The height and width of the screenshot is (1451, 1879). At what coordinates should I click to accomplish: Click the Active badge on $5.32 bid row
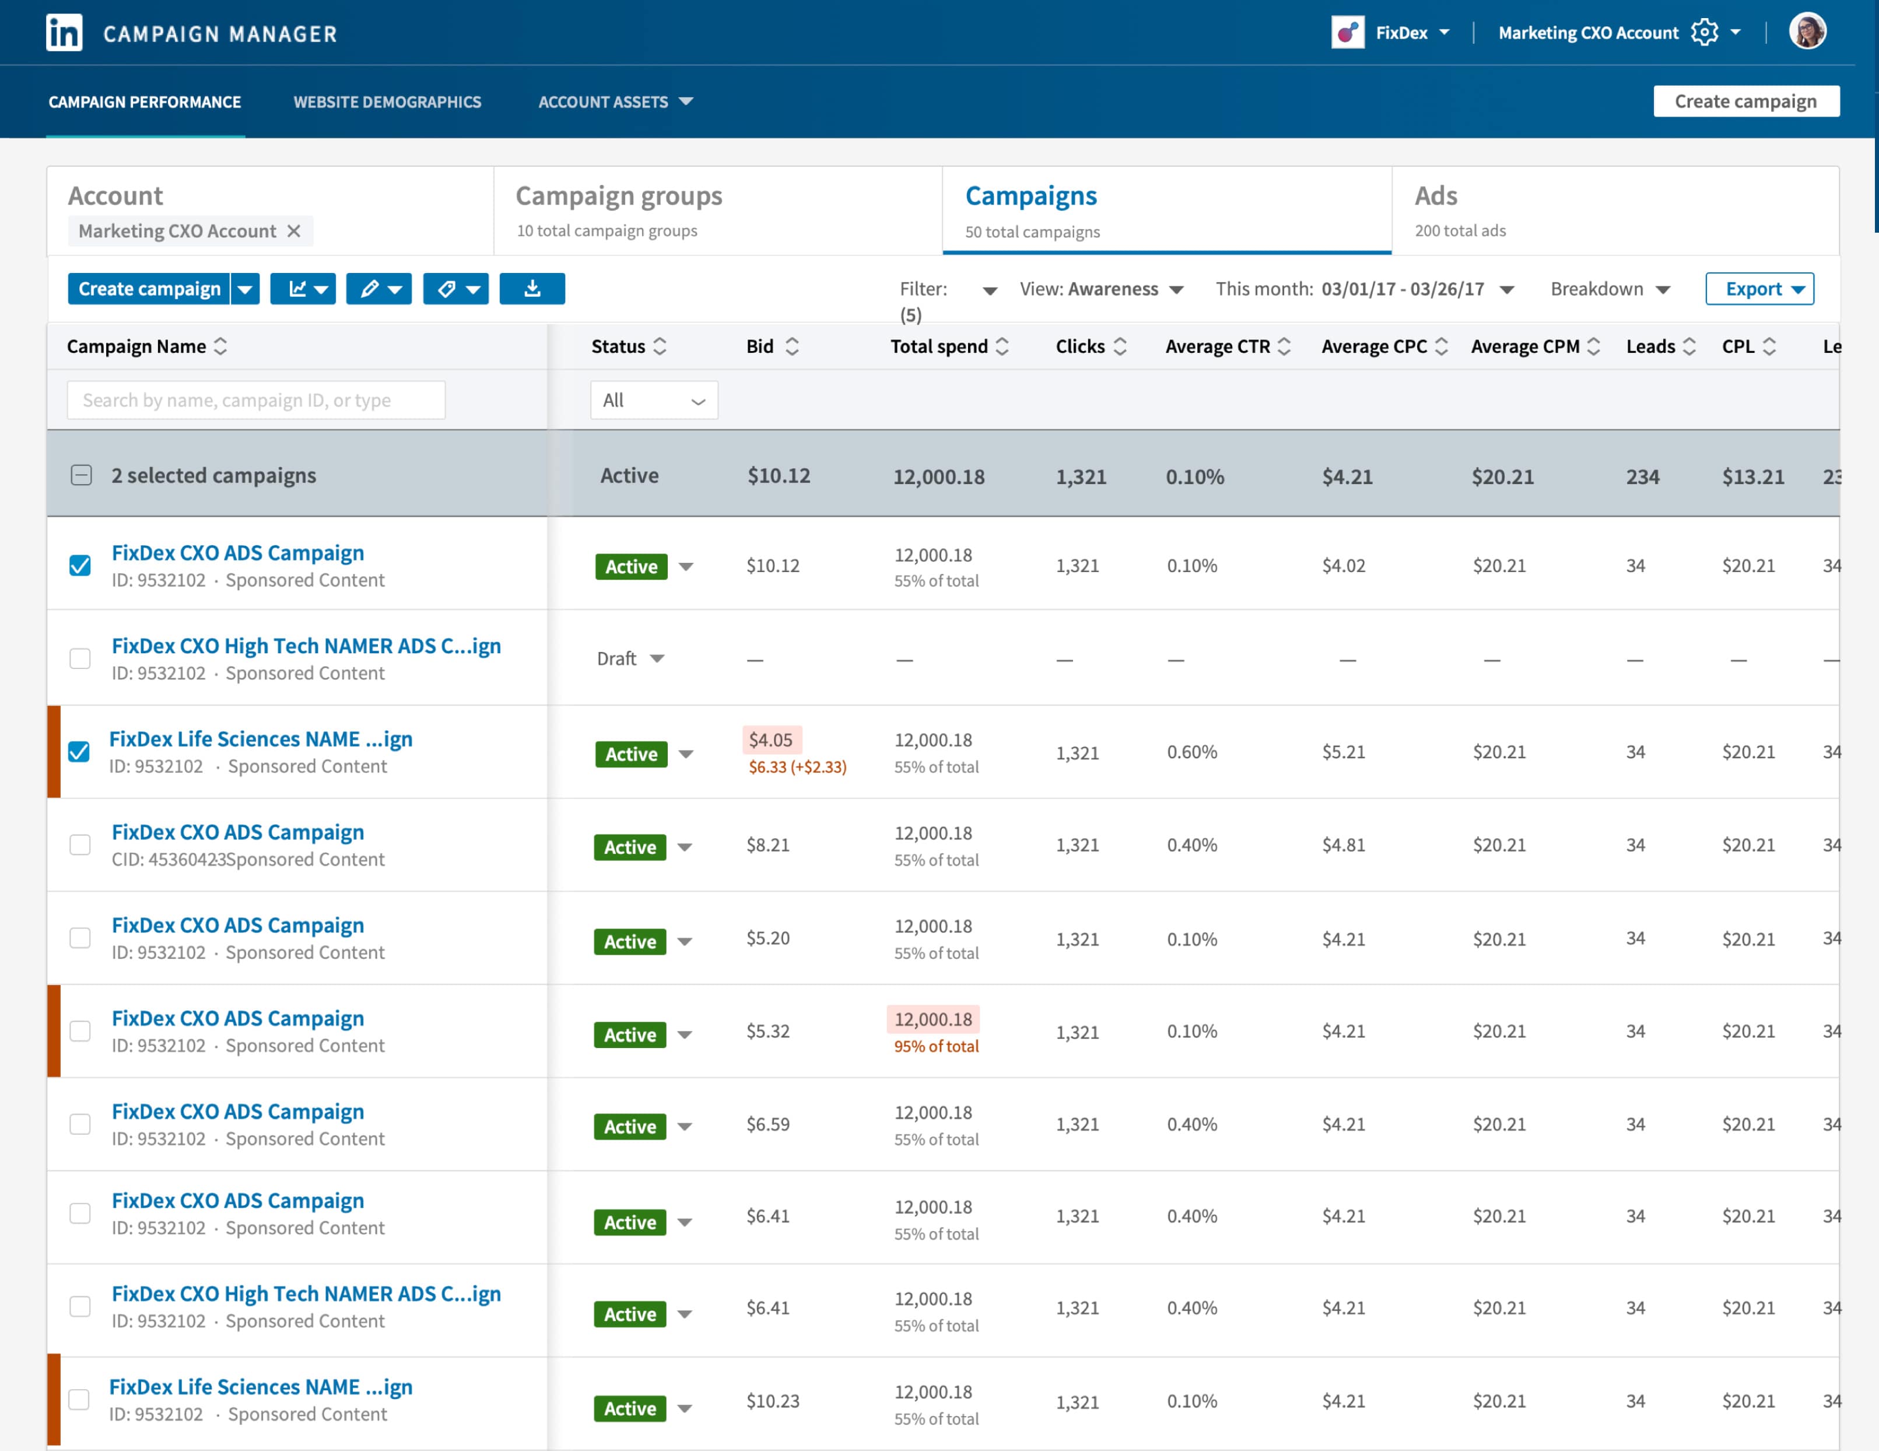630,1035
